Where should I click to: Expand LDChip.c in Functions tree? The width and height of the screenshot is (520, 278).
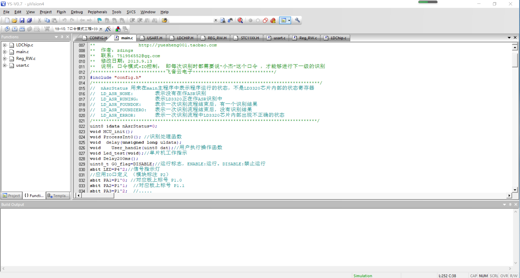coord(4,45)
